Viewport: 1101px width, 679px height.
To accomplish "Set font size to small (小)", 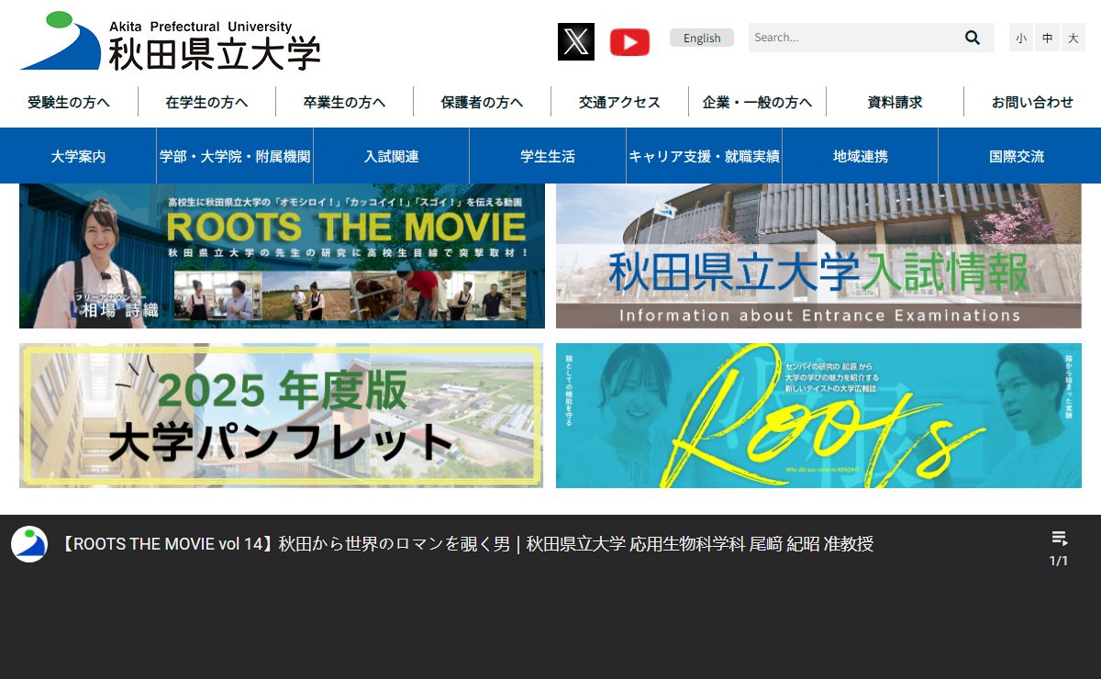I will [1021, 38].
